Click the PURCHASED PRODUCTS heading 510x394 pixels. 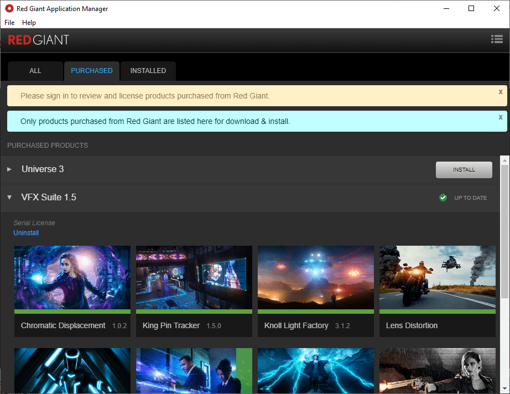pos(48,146)
